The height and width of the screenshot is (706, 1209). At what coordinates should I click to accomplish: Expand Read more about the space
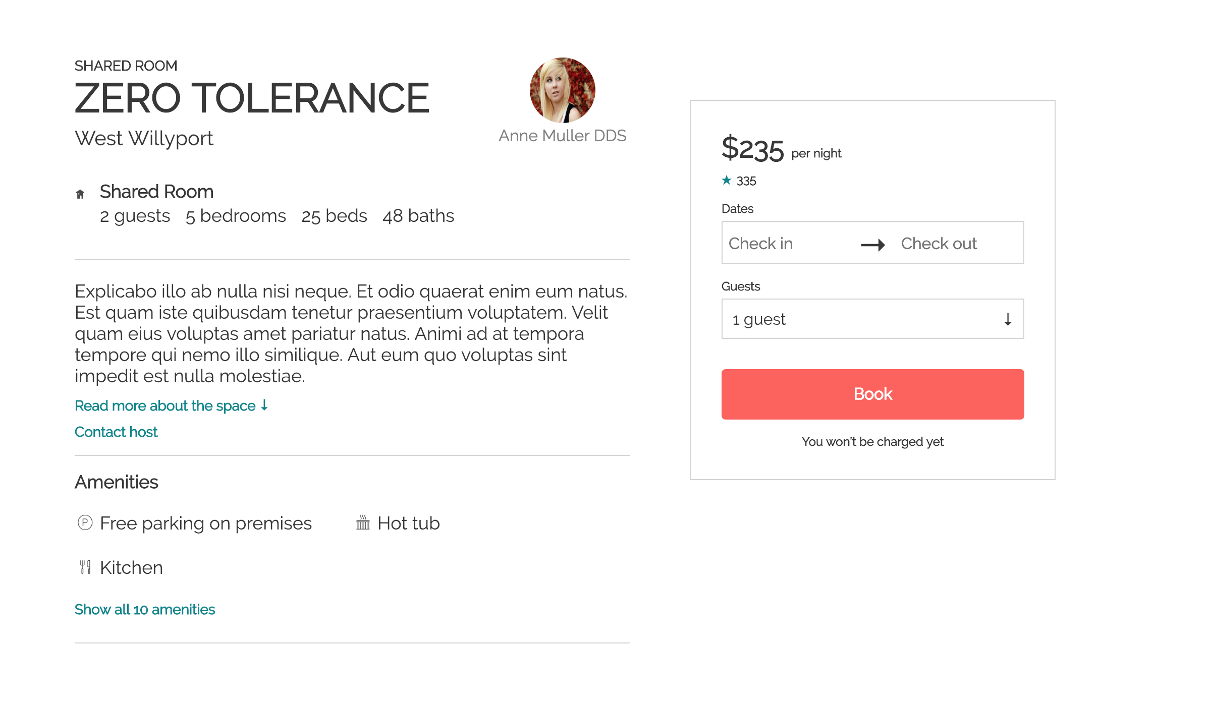pos(171,406)
